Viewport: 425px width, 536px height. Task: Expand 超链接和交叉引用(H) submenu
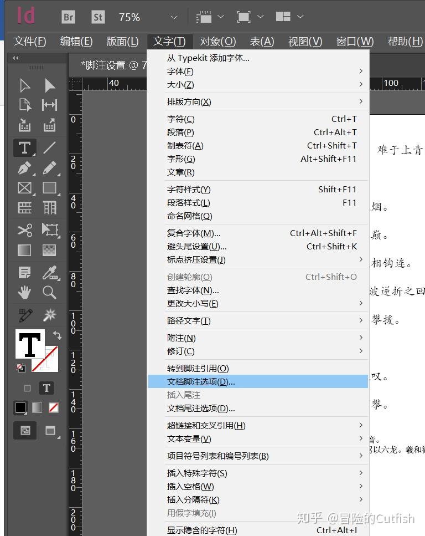tap(259, 426)
